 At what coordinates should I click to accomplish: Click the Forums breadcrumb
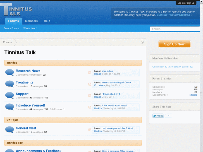tap(8, 42)
